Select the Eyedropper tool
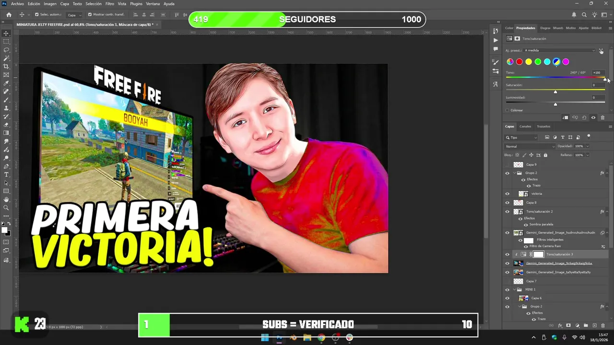The image size is (614, 345). point(6,83)
